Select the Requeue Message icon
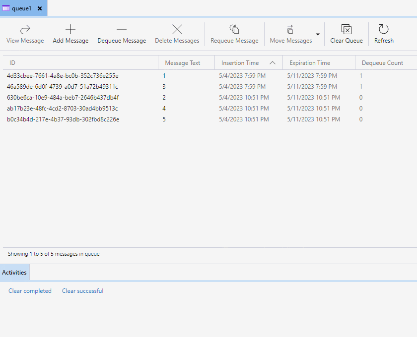 click(x=234, y=29)
